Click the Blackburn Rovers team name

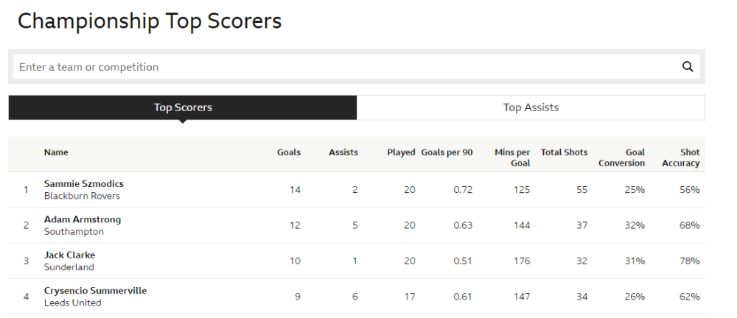pyautogui.click(x=82, y=197)
